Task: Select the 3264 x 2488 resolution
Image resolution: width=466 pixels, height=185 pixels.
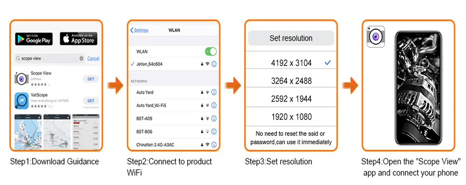Action: tap(291, 81)
